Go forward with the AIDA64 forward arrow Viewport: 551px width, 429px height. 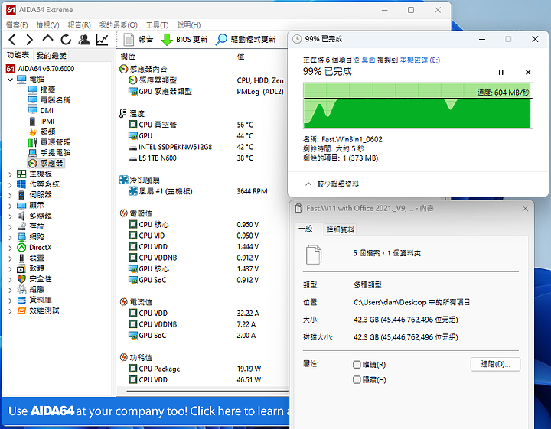(30, 40)
